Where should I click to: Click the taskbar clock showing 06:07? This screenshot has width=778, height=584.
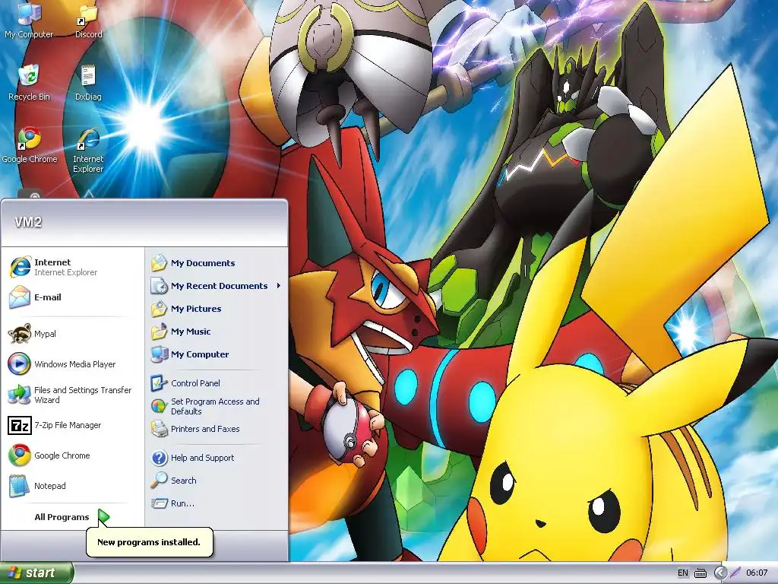(x=757, y=573)
